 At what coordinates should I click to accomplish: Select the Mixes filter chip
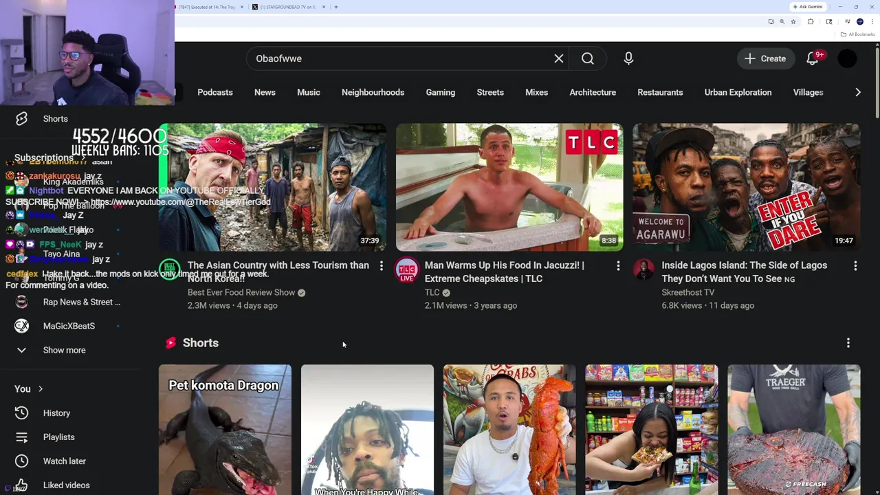[537, 92]
